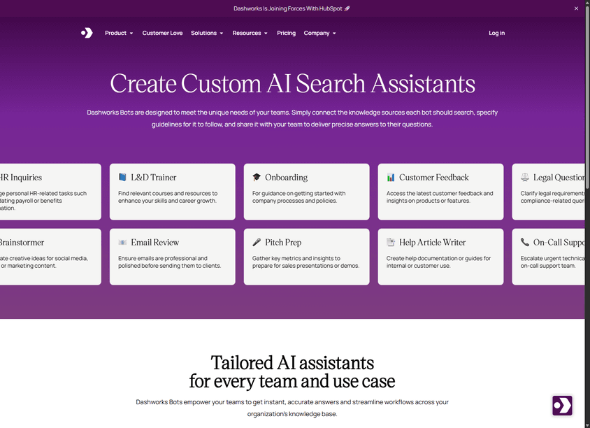Viewport: 590px width, 428px height.
Task: Click the rocket emoji in the banner
Action: click(x=347, y=8)
